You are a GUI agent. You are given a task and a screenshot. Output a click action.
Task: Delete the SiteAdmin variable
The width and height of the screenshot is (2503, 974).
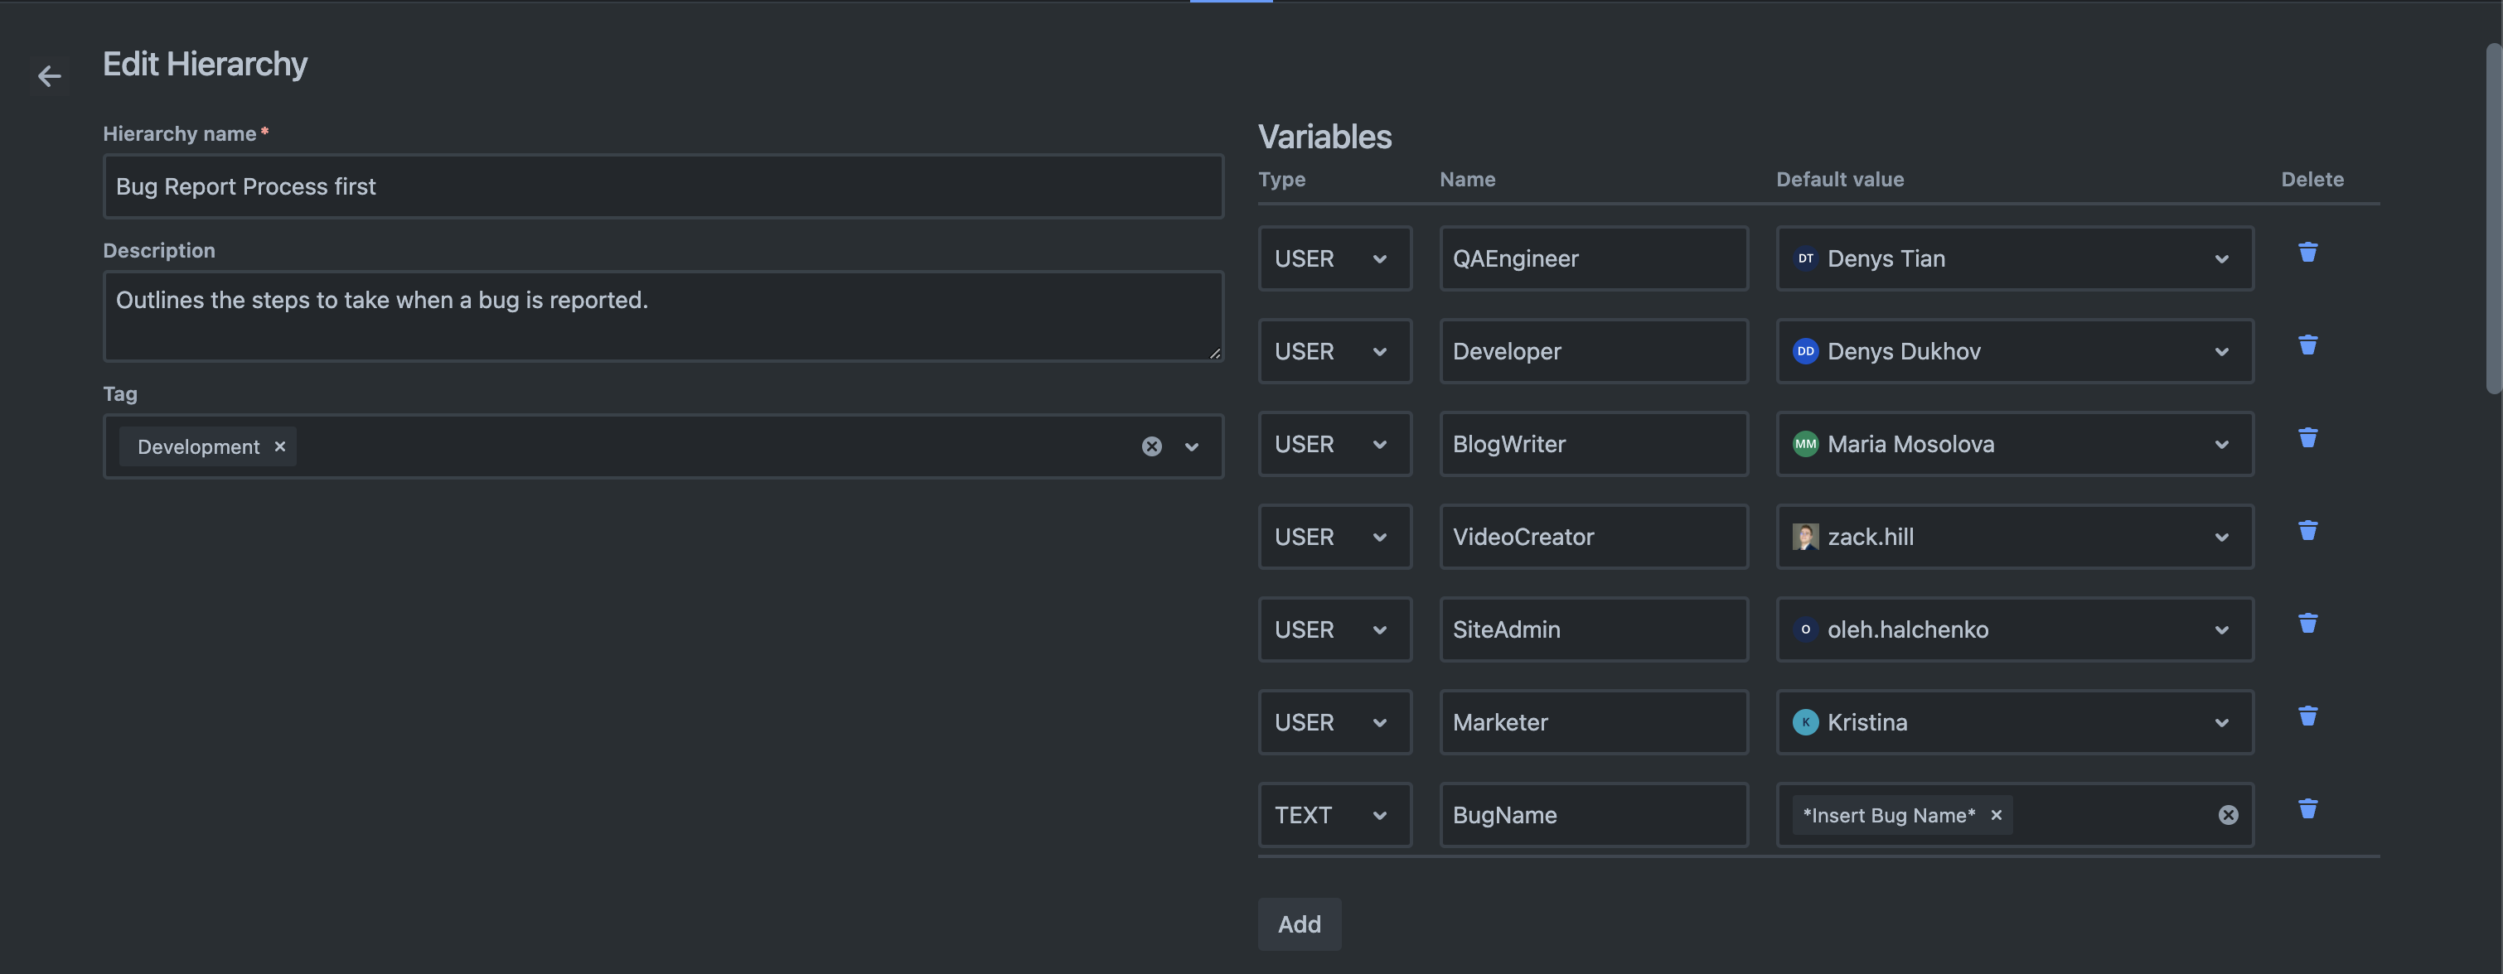(2307, 624)
